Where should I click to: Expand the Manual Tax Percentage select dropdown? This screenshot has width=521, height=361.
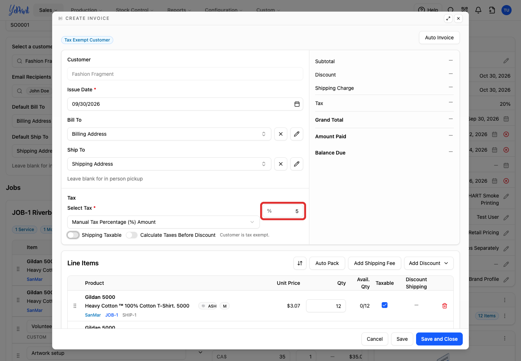click(164, 222)
